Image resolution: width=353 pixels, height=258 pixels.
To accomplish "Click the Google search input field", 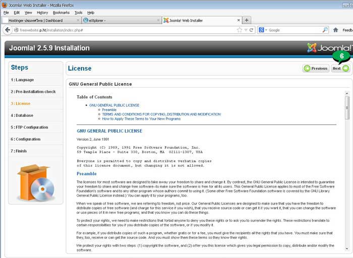I will point(295,30).
